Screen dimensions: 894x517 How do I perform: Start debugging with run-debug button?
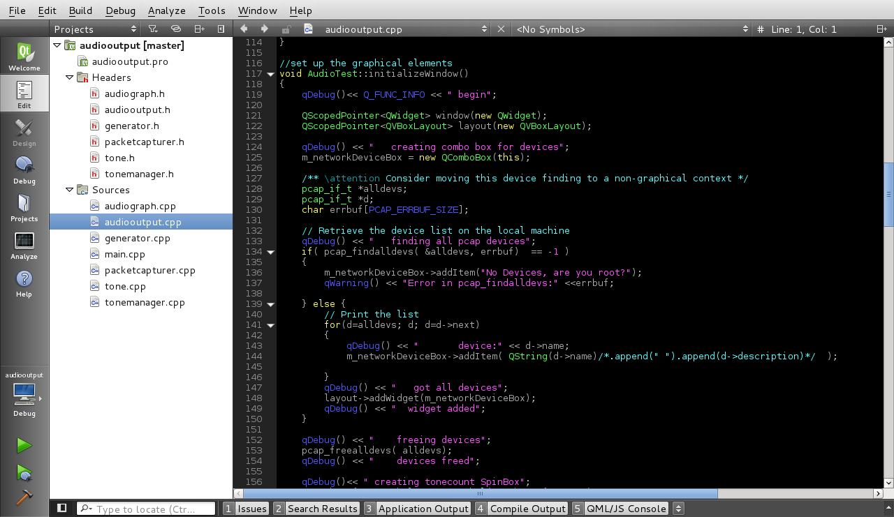point(24,472)
